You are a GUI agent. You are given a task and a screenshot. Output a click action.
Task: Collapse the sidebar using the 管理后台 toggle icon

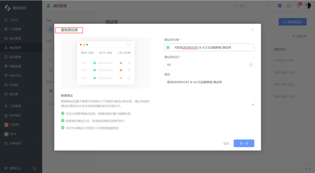tap(34, 168)
